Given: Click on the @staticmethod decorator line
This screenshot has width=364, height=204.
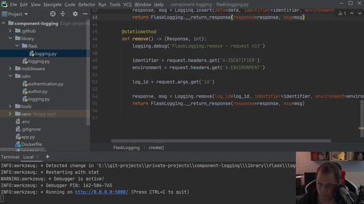Looking at the screenshot, I should [x=139, y=32].
